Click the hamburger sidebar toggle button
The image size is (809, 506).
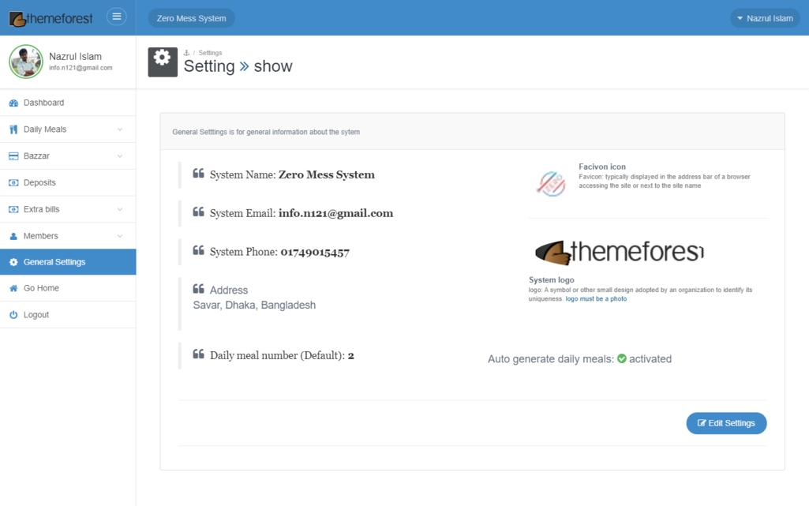(117, 17)
